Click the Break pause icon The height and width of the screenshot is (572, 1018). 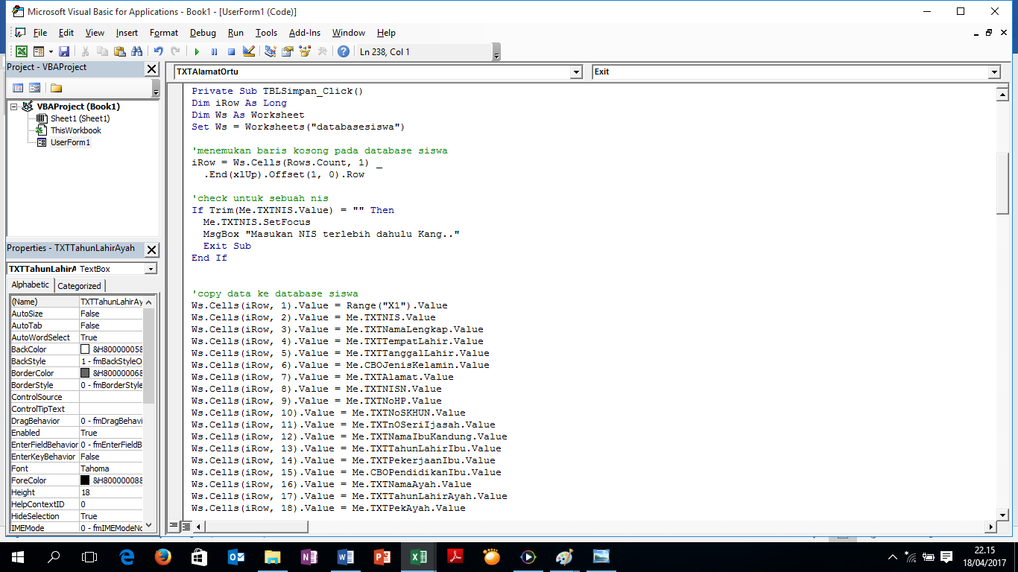214,51
